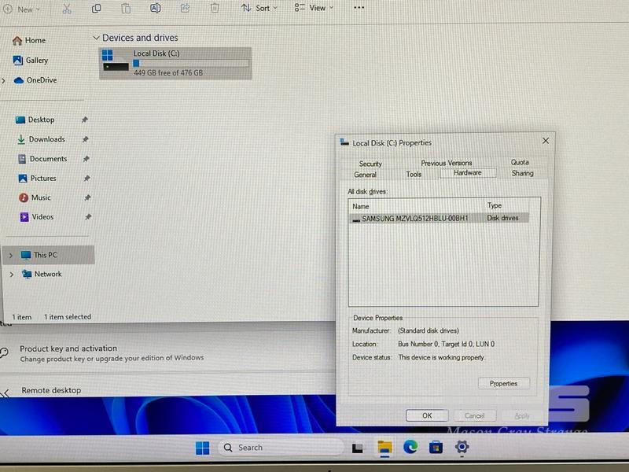The height and width of the screenshot is (472, 629).
Task: Click the Apply button
Action: click(522, 416)
